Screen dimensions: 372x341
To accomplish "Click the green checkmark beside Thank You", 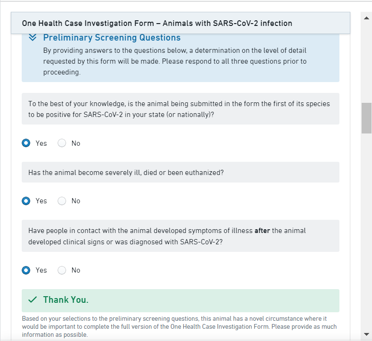I will 33,300.
